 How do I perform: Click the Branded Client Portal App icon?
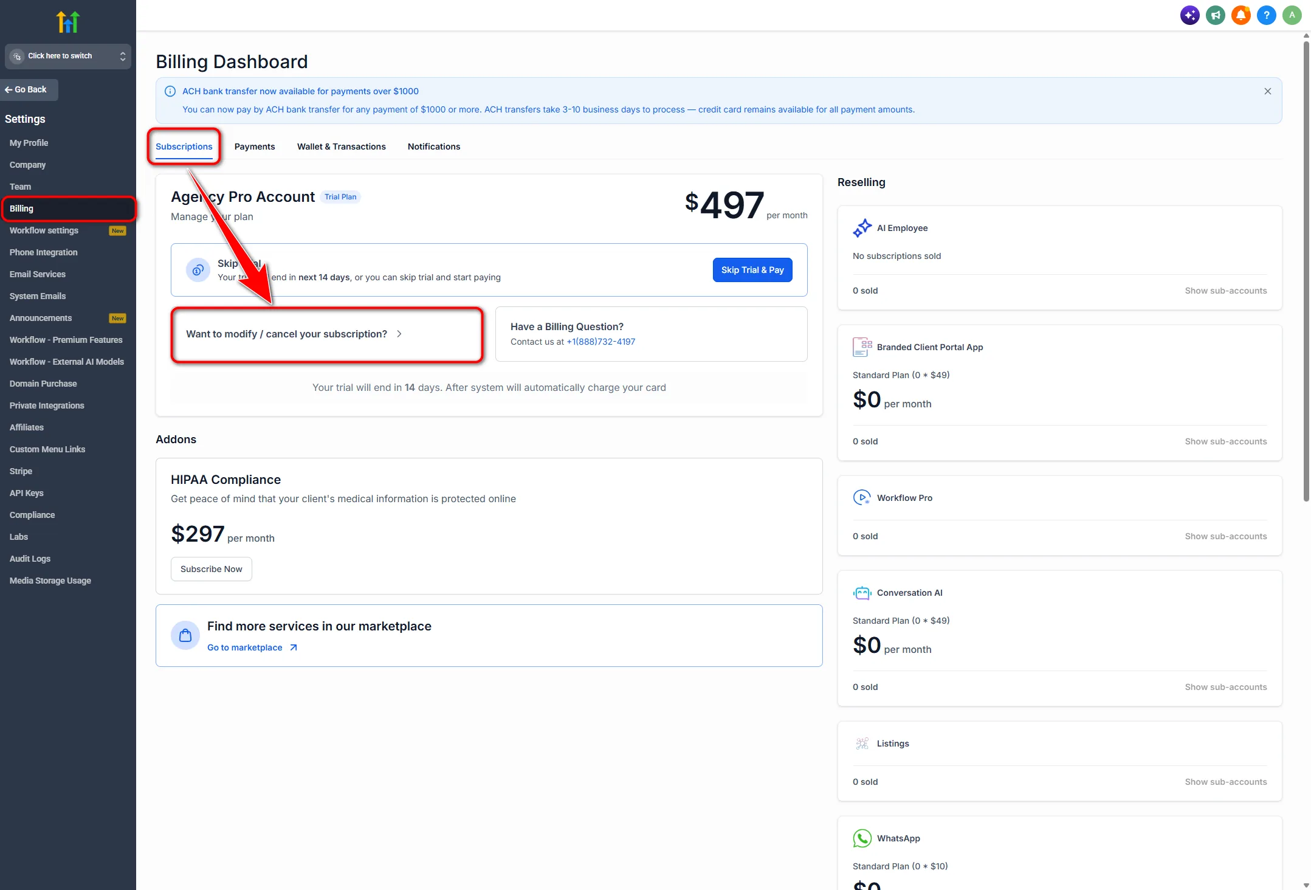[862, 347]
